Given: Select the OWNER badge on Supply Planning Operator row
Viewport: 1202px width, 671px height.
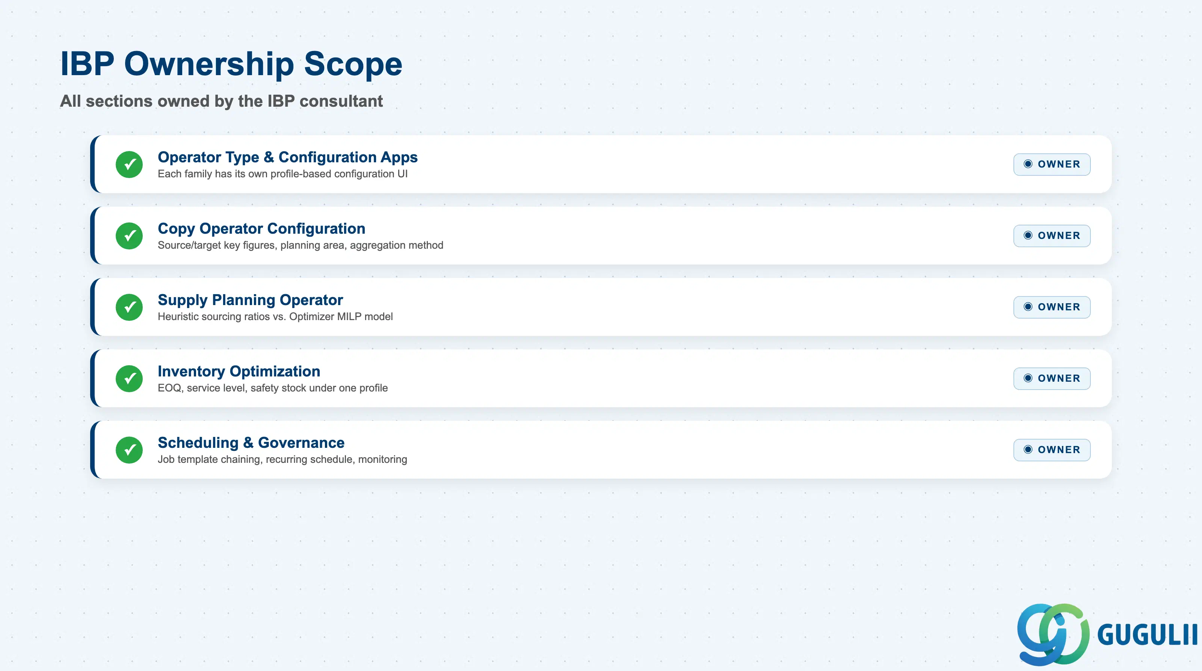Looking at the screenshot, I should pyautogui.click(x=1052, y=307).
